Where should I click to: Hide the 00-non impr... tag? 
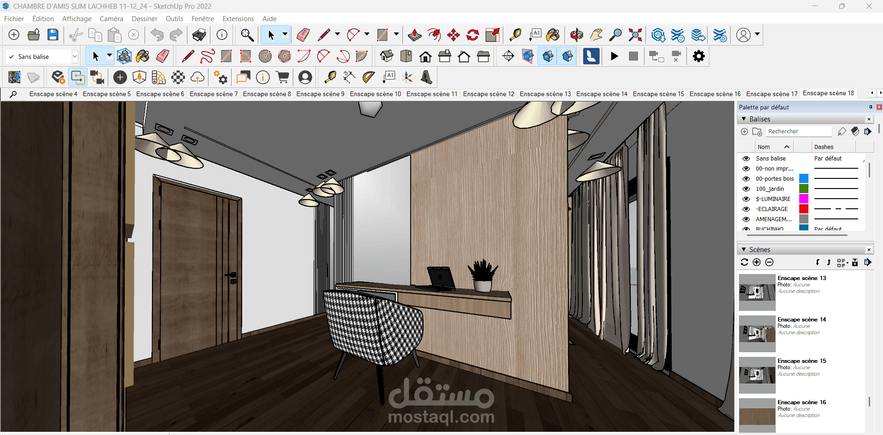tap(746, 168)
